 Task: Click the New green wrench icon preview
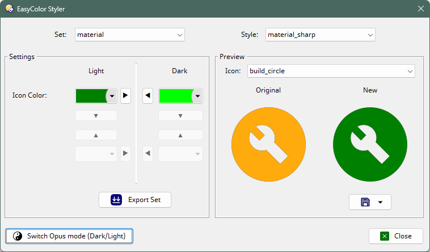click(370, 144)
